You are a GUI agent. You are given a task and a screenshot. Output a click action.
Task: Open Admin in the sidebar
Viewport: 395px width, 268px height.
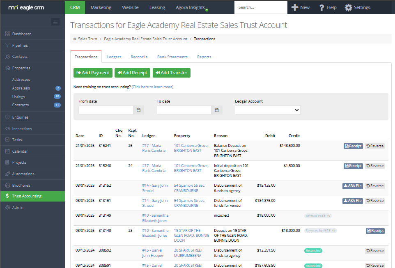(x=18, y=208)
